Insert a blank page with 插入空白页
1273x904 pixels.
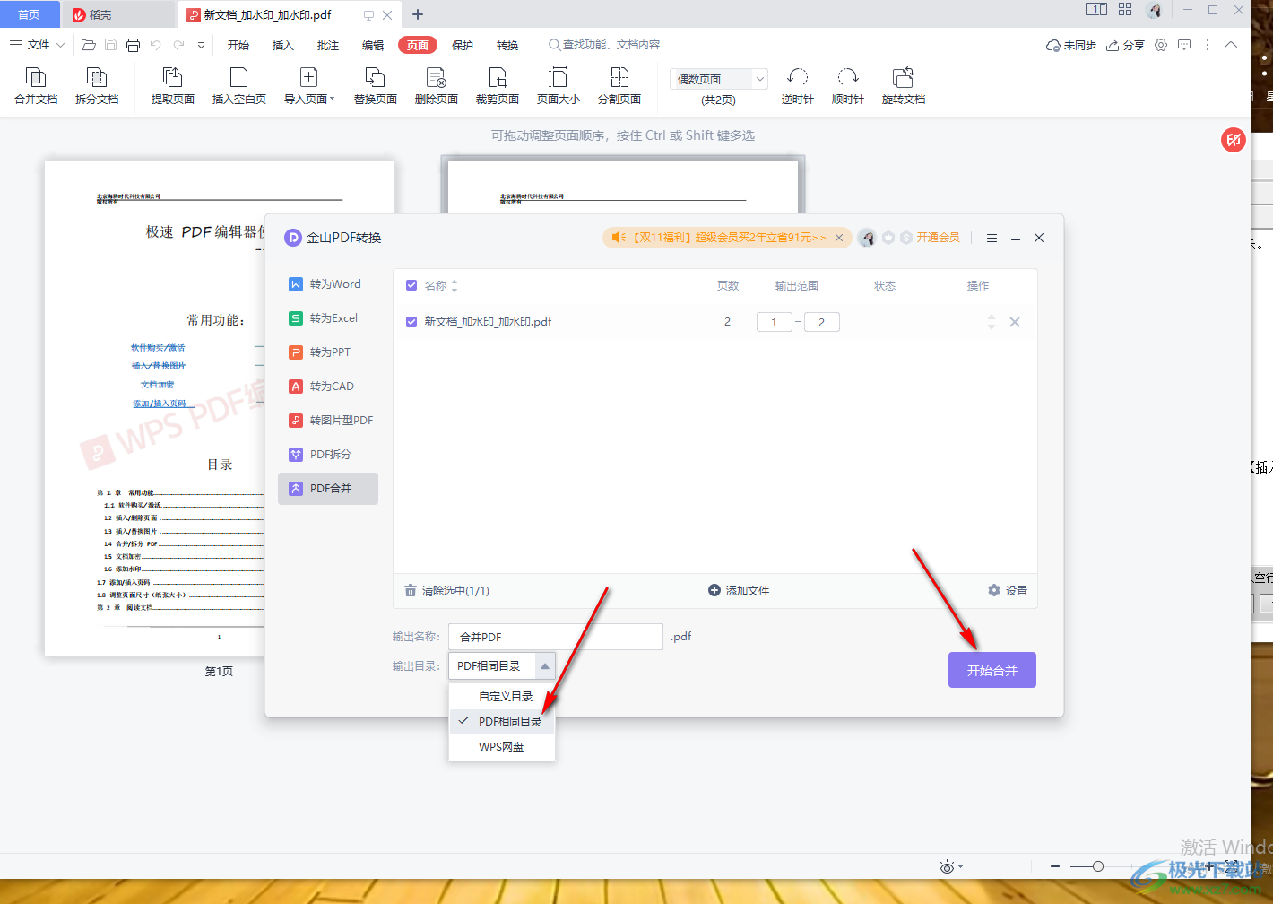238,86
